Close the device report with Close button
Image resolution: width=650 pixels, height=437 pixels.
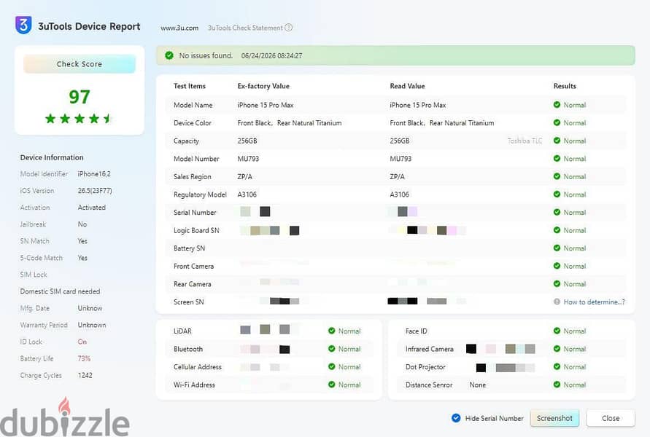coord(610,418)
